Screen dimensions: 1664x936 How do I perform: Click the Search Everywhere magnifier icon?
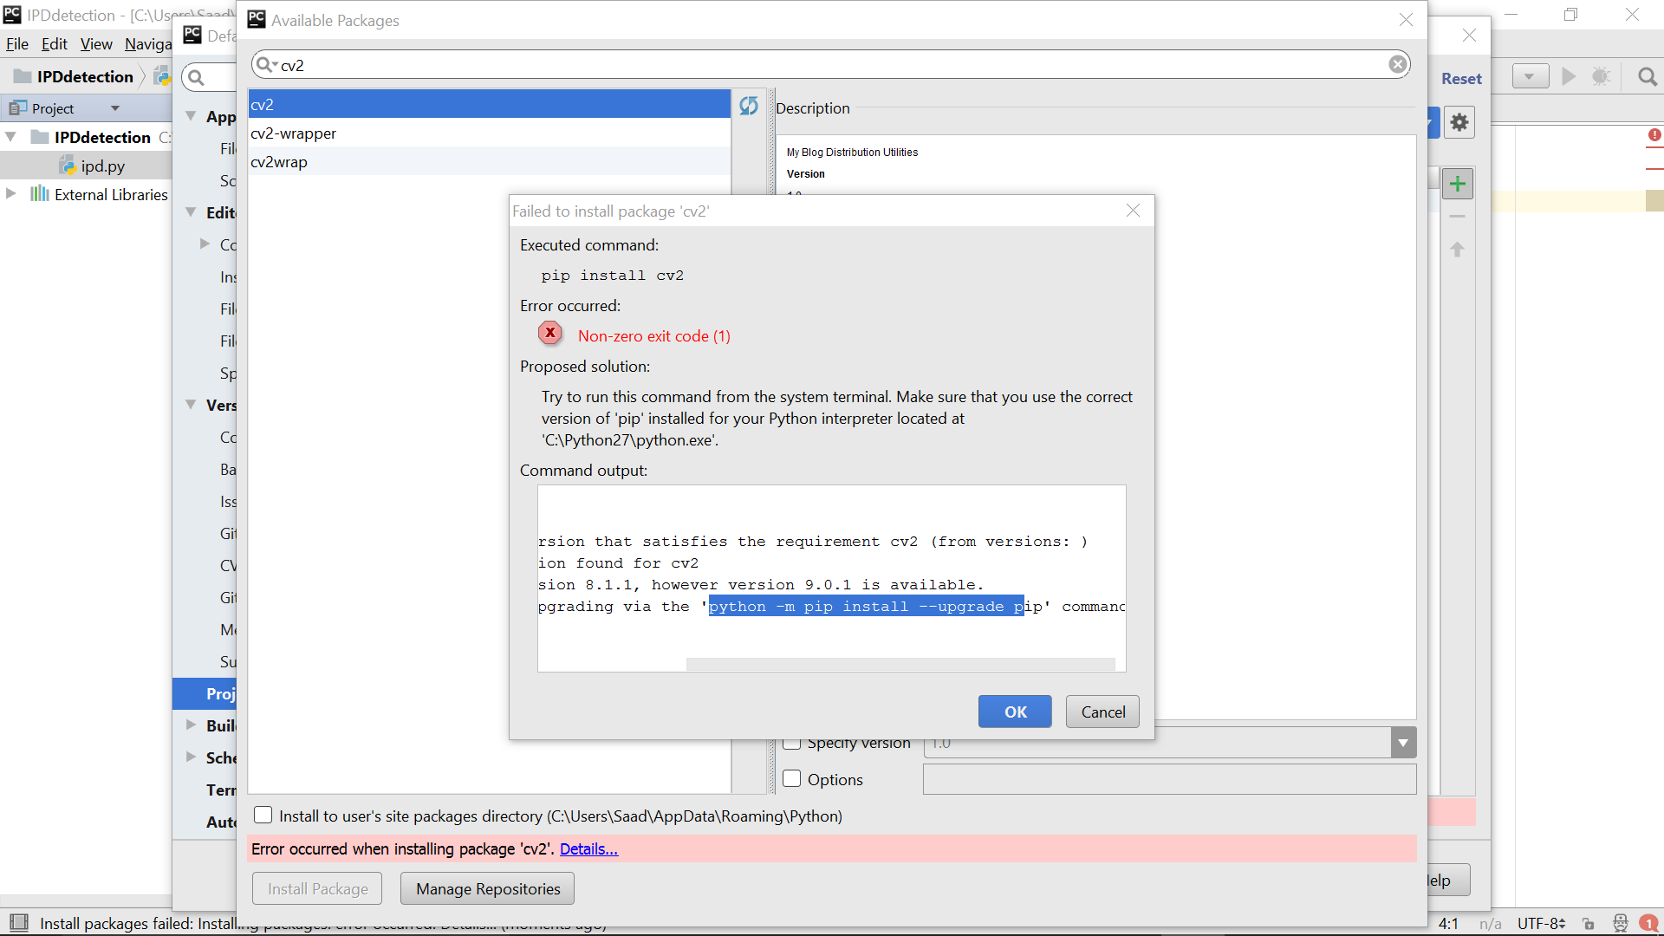pos(1647,77)
